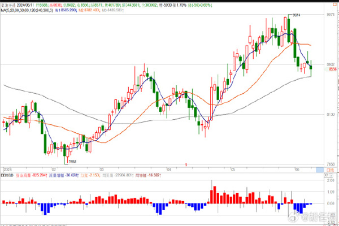Click the 7858 low price label
Viewport: 339px width, 226px height.
(72, 161)
